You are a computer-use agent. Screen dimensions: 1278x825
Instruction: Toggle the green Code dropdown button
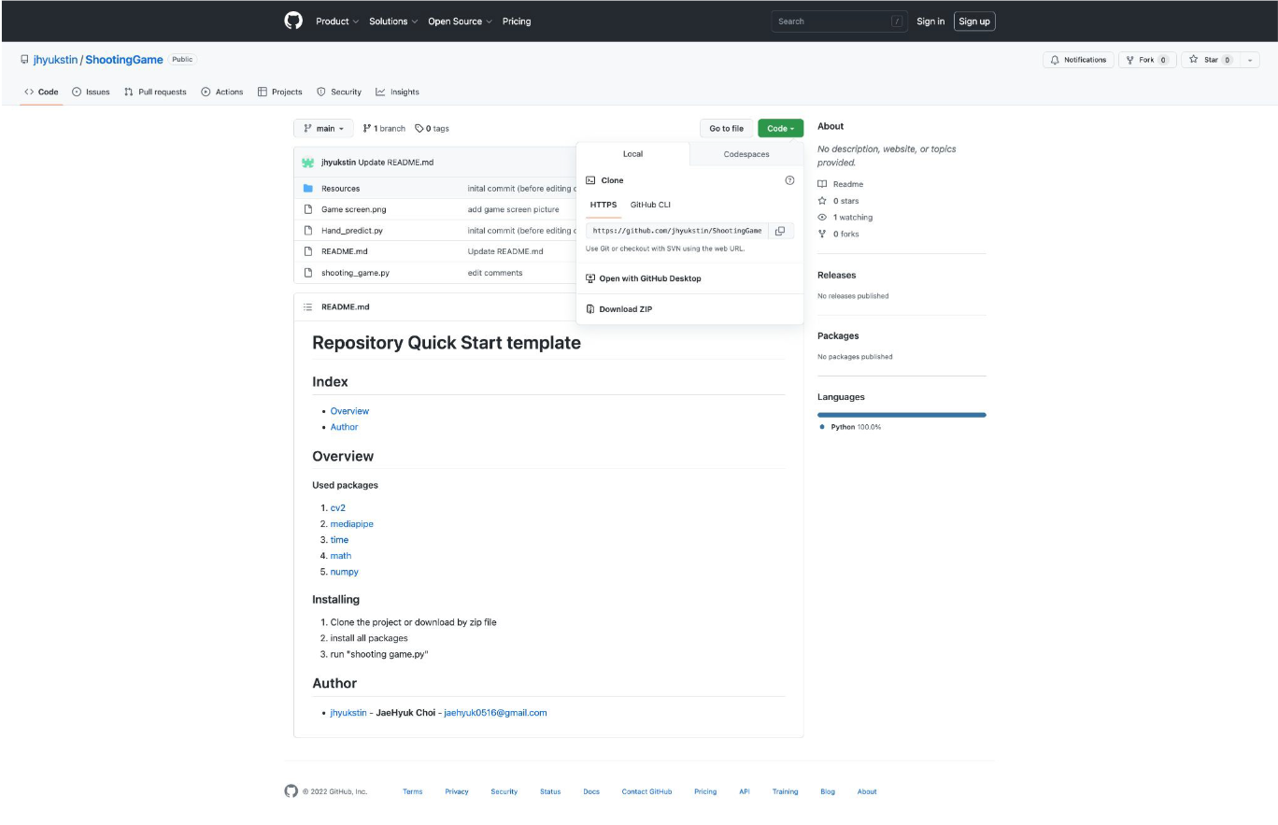pyautogui.click(x=780, y=128)
